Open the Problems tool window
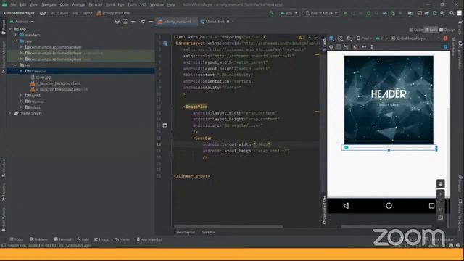Screen dimensions: 464x261 (x=38, y=239)
